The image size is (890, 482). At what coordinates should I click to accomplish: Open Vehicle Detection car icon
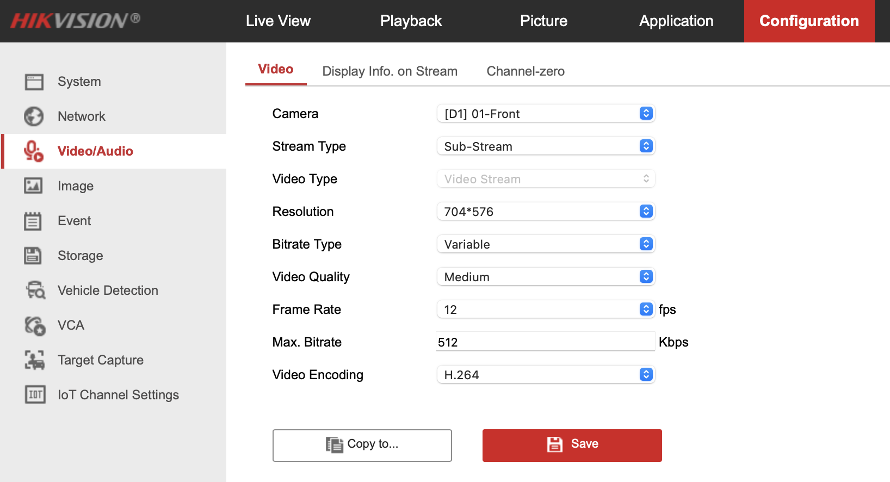36,291
